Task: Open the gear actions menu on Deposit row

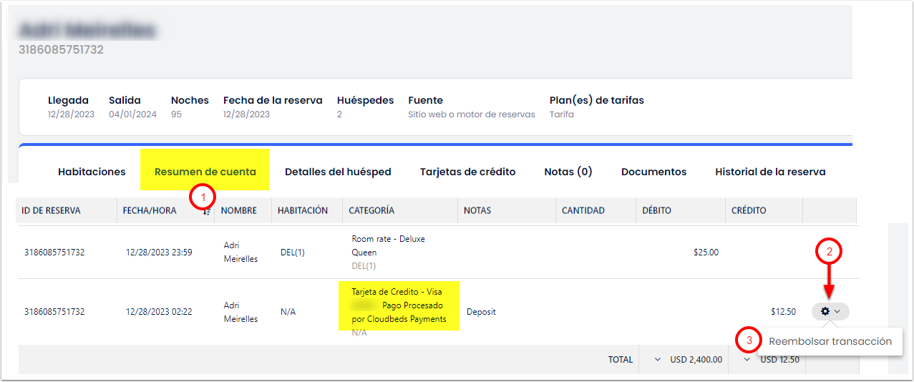Action: coord(830,311)
